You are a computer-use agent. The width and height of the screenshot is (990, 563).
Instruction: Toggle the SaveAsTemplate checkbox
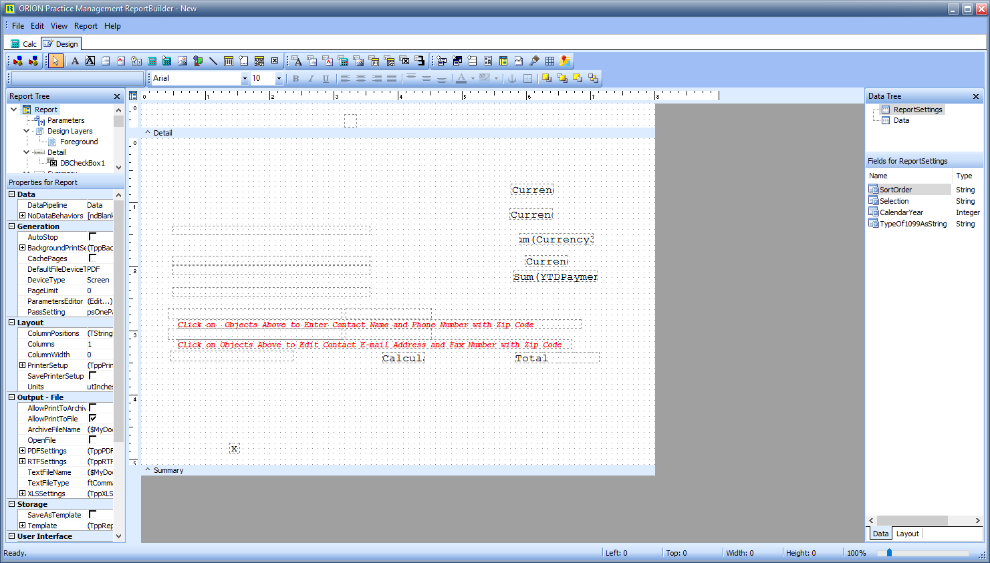pos(92,514)
